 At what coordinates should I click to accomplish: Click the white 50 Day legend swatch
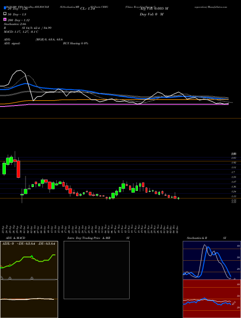pos(5,14)
